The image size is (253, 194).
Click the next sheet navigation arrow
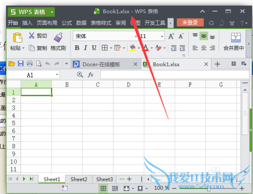click(x=24, y=179)
